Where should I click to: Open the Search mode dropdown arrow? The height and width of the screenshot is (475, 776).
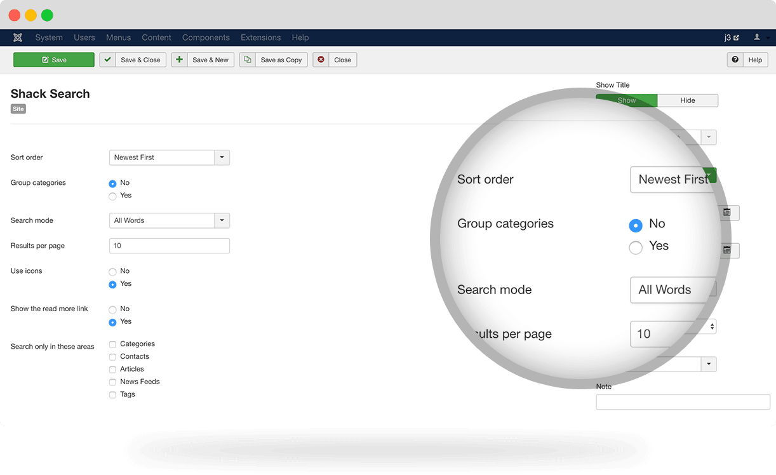tap(222, 220)
